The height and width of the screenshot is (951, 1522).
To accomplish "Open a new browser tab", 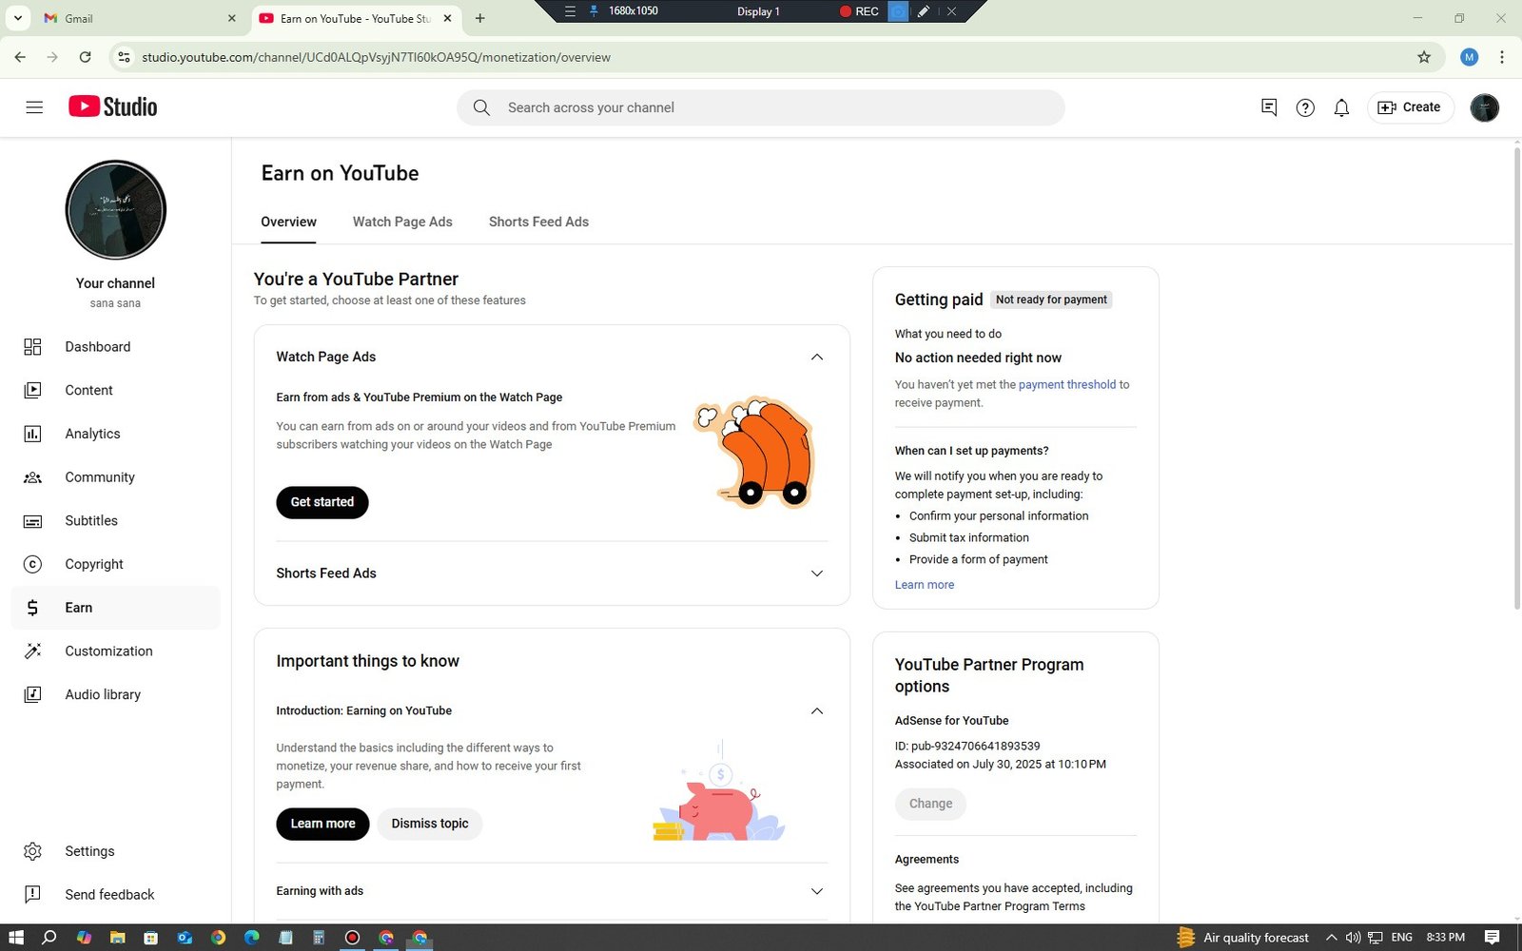I will click(x=479, y=18).
